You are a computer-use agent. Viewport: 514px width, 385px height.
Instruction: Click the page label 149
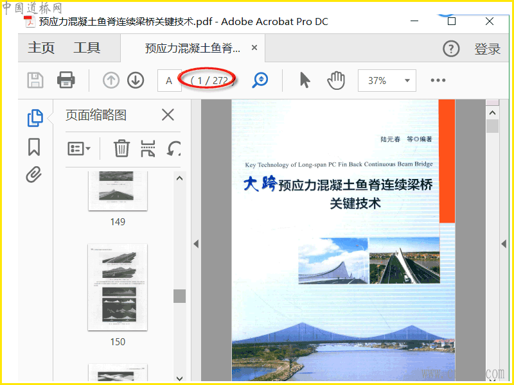[x=118, y=222]
